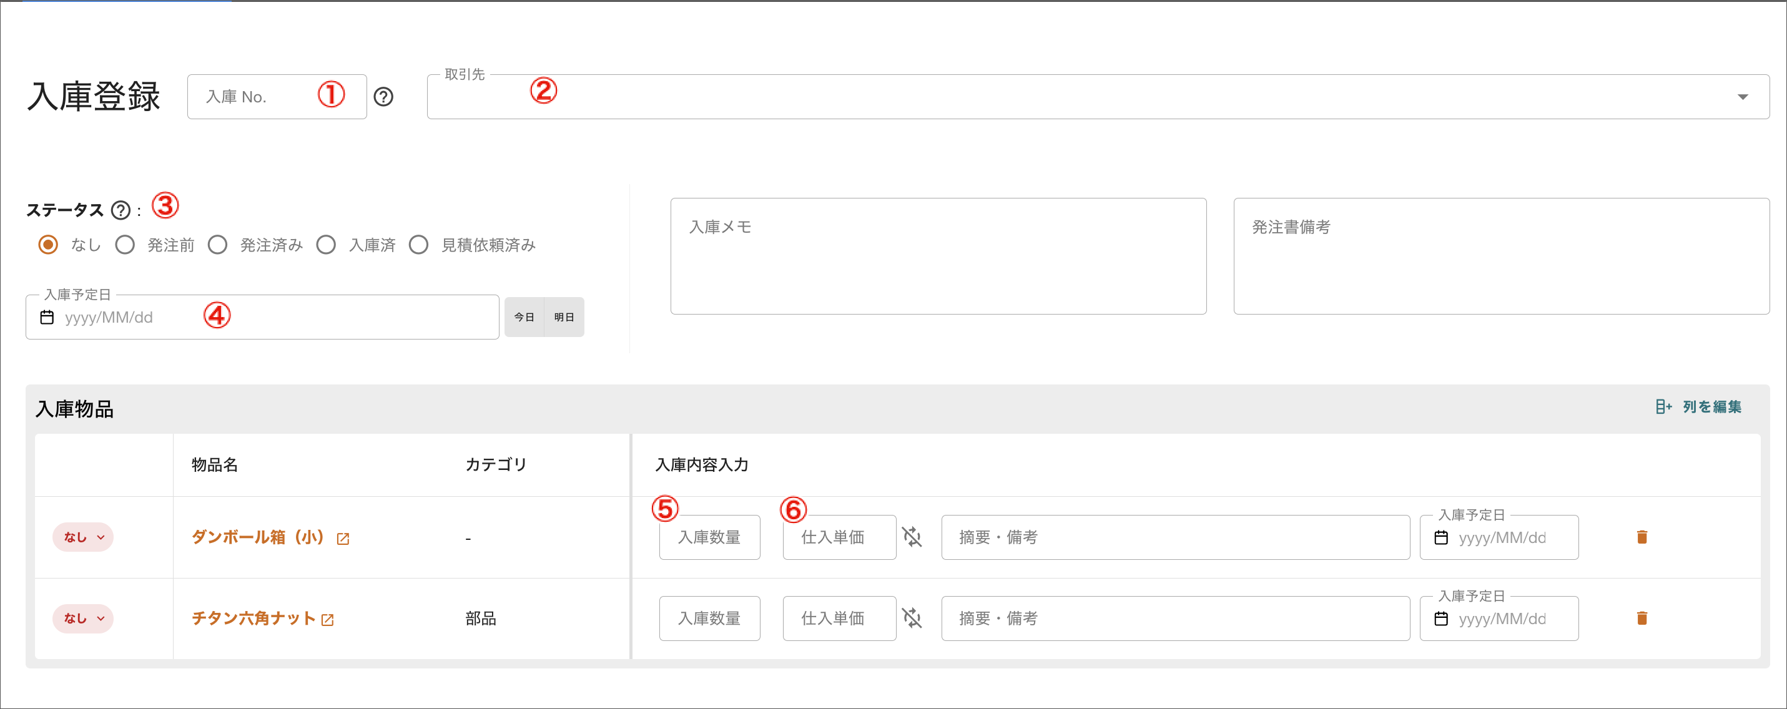Click the 入庫登録 page title
The height and width of the screenshot is (709, 1787).
94,97
